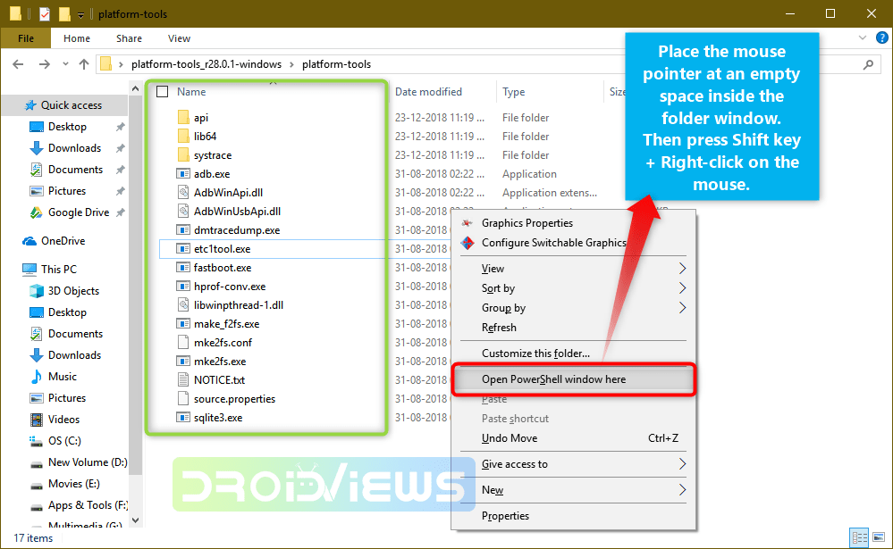
Task: Switch to large icons view layout
Action: [879, 537]
